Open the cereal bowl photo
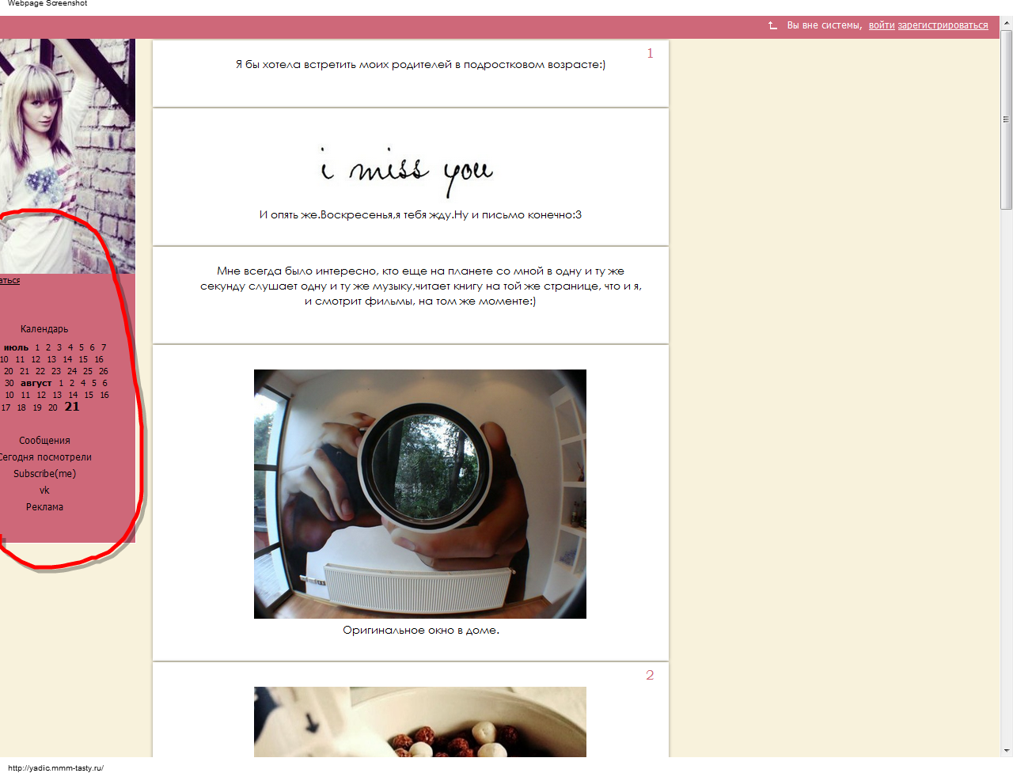 click(420, 722)
